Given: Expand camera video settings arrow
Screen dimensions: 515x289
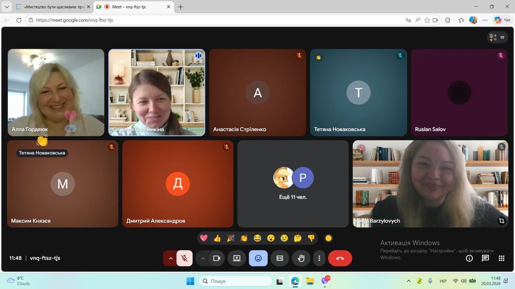Looking at the screenshot, I should [203, 258].
